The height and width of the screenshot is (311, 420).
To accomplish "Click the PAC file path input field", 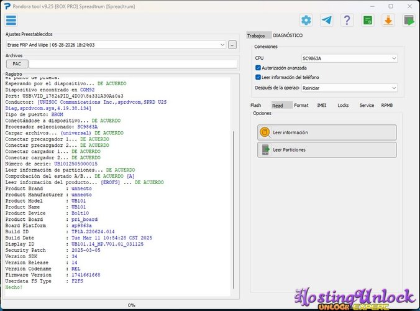I will pyautogui.click(x=132, y=64).
